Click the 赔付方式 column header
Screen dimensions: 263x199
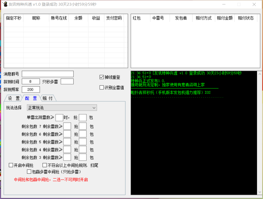pyautogui.click(x=204, y=18)
